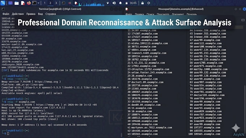Screen dimensions: 246x138
Task: Select the Firefox window button in the taskbar
Action: pyautogui.click(x=70, y=3)
